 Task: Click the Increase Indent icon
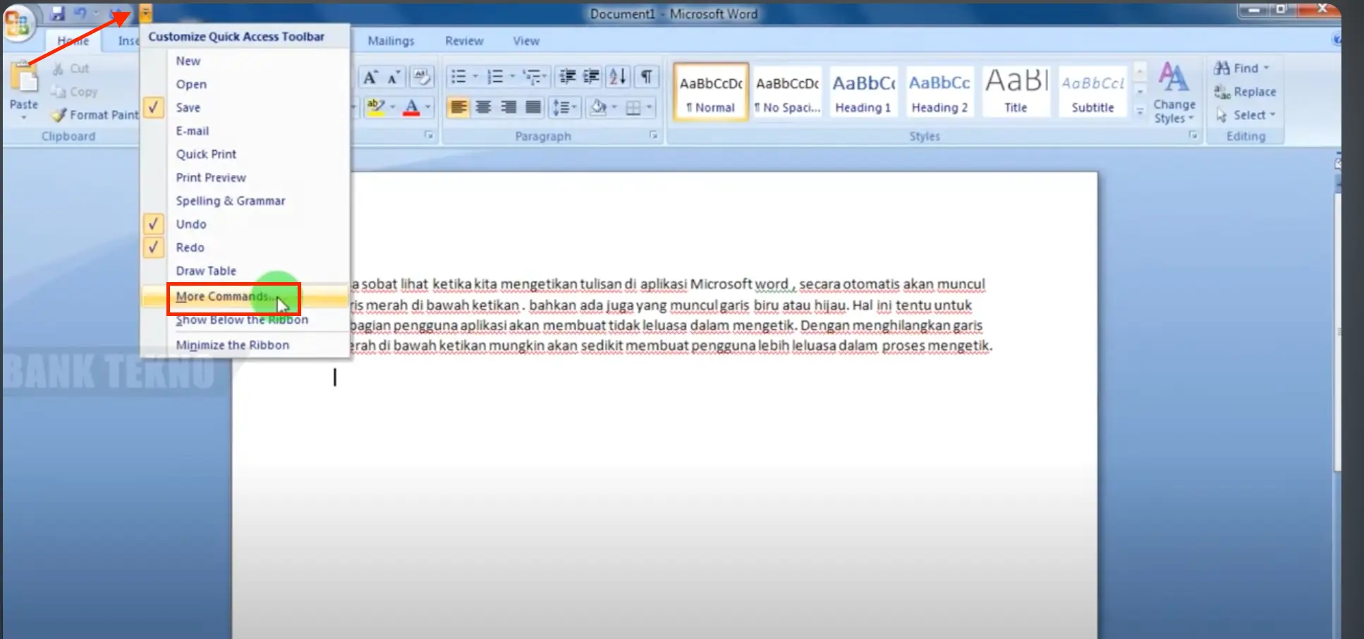tap(591, 76)
